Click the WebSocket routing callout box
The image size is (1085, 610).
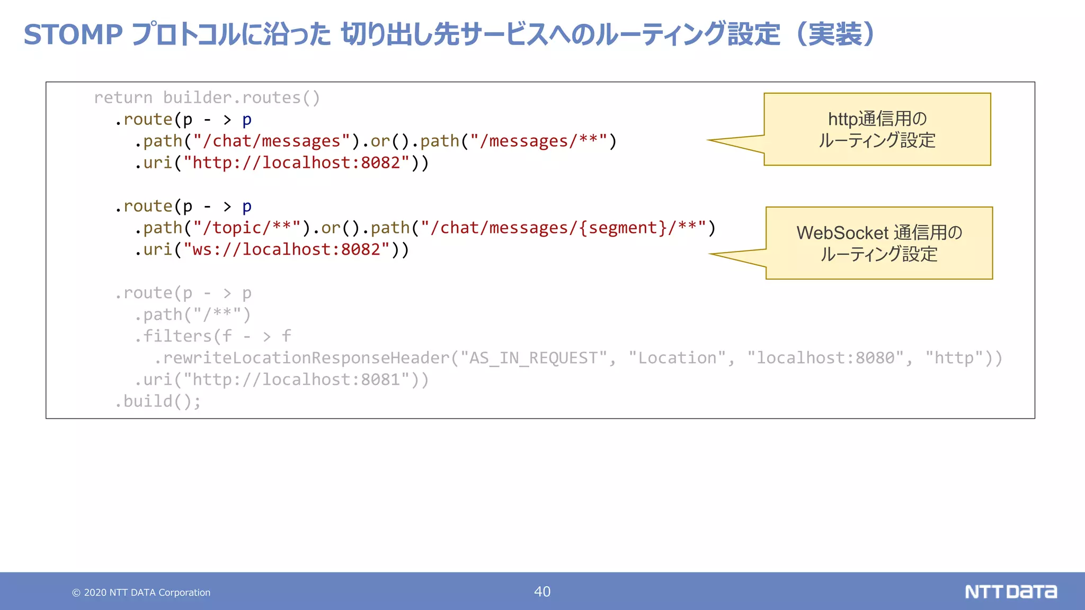click(x=879, y=243)
